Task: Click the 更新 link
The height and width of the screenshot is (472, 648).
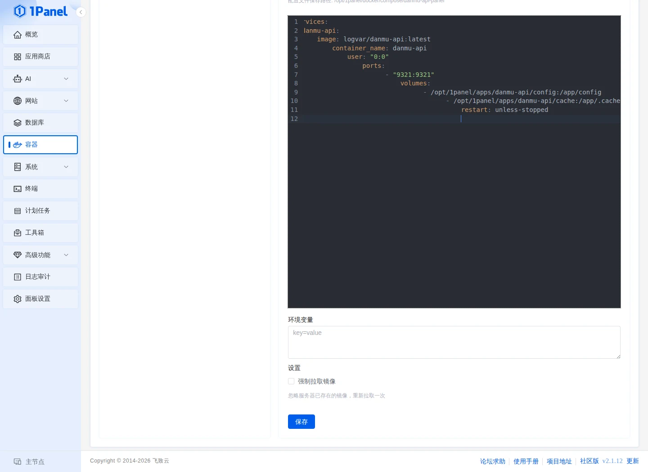Action: coord(633,461)
